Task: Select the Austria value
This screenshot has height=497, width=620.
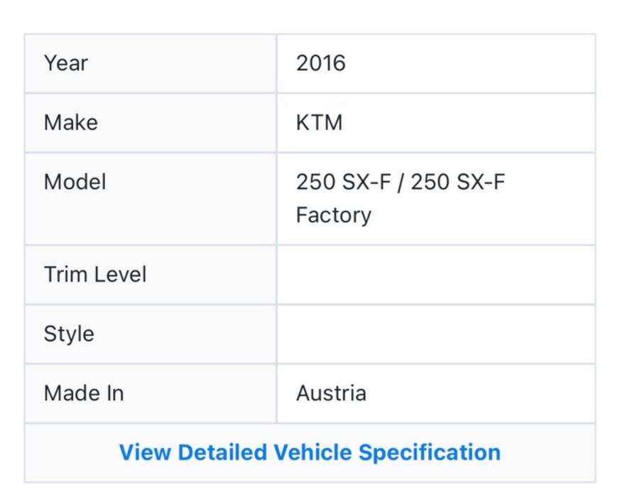Action: pyautogui.click(x=331, y=393)
